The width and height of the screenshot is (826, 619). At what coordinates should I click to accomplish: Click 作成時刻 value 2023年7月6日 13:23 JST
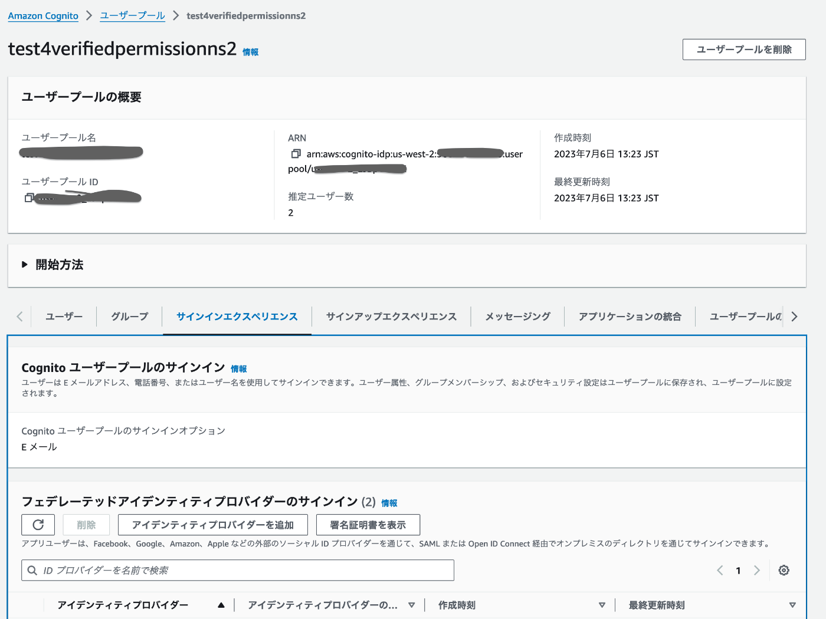607,154
